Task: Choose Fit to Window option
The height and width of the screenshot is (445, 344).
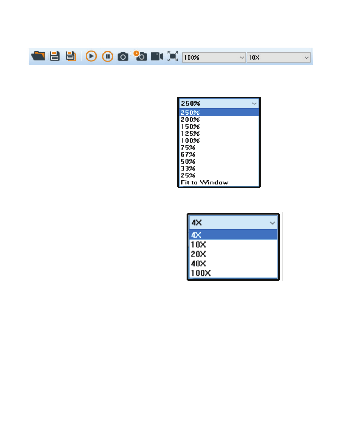Action: [219, 182]
